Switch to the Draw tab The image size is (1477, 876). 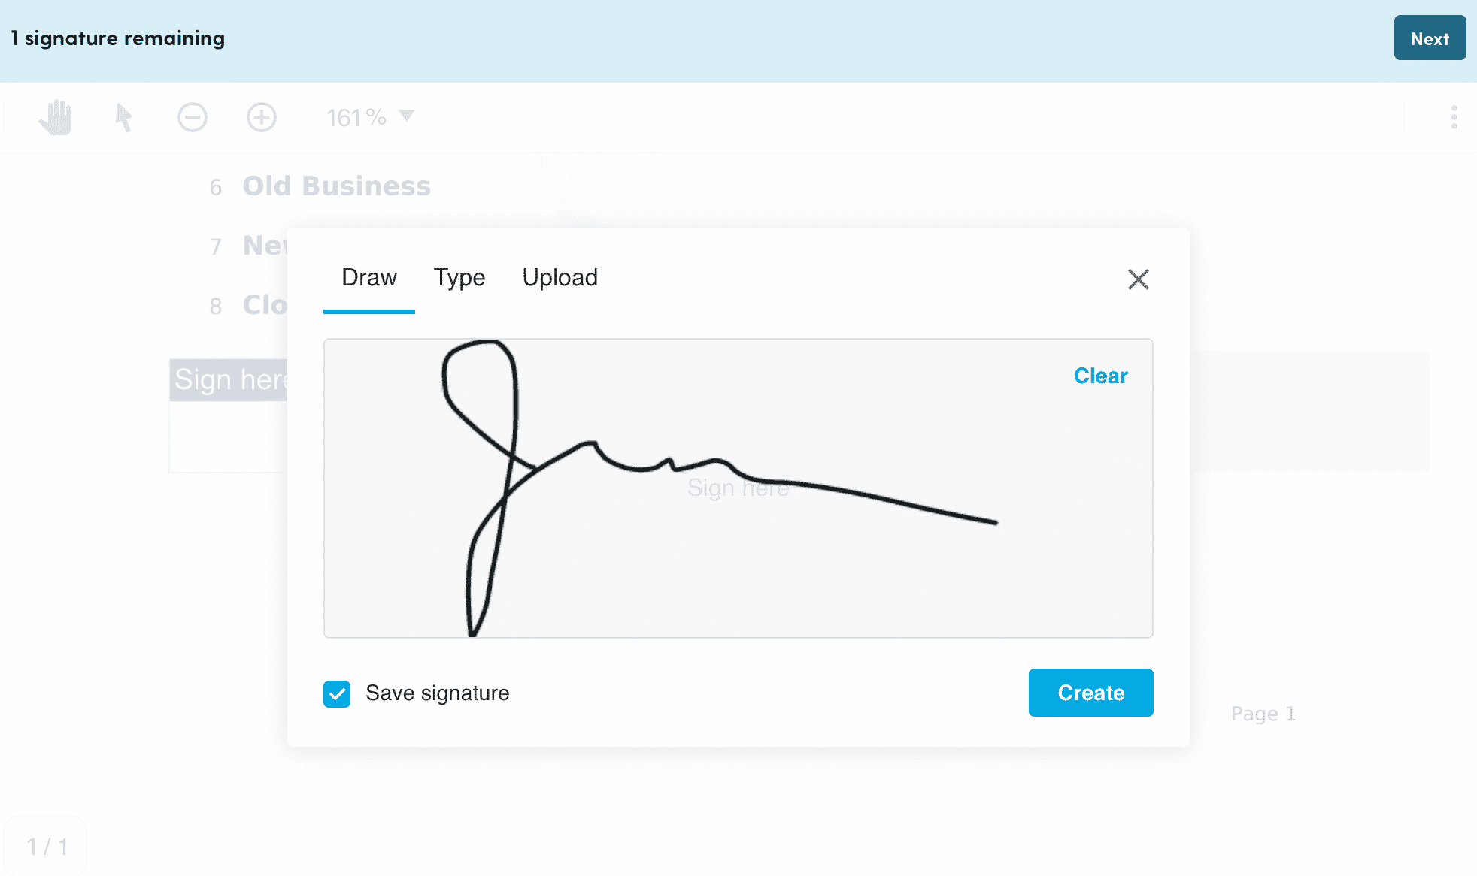369,277
